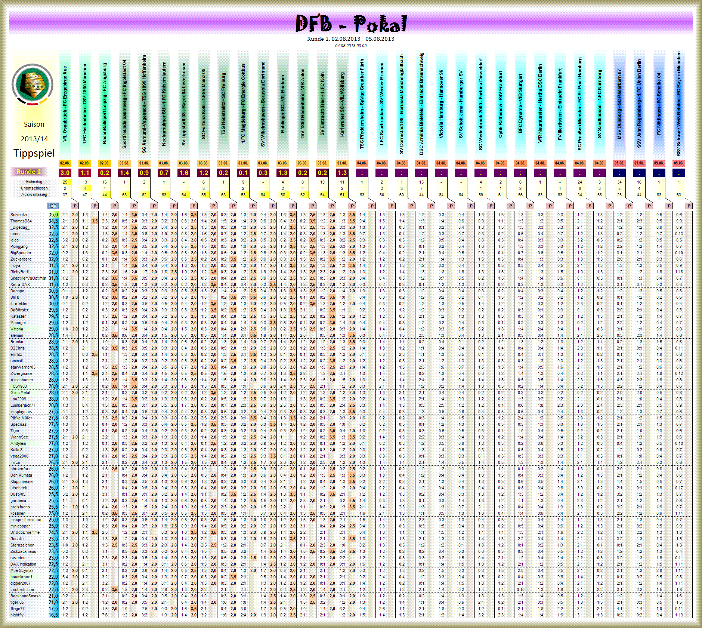
Task: Click ThomasD84's total score 34,5
Action: [53, 221]
